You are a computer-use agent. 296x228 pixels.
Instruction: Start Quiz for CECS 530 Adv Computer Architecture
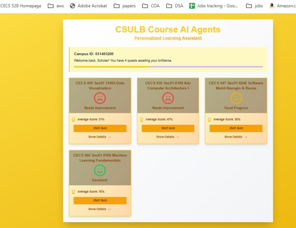pos(168,128)
